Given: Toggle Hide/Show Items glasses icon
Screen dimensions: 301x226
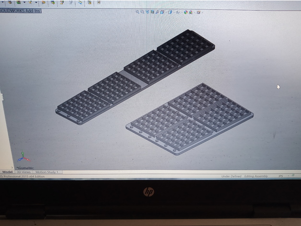Looking at the screenshot, I should click(x=178, y=12).
